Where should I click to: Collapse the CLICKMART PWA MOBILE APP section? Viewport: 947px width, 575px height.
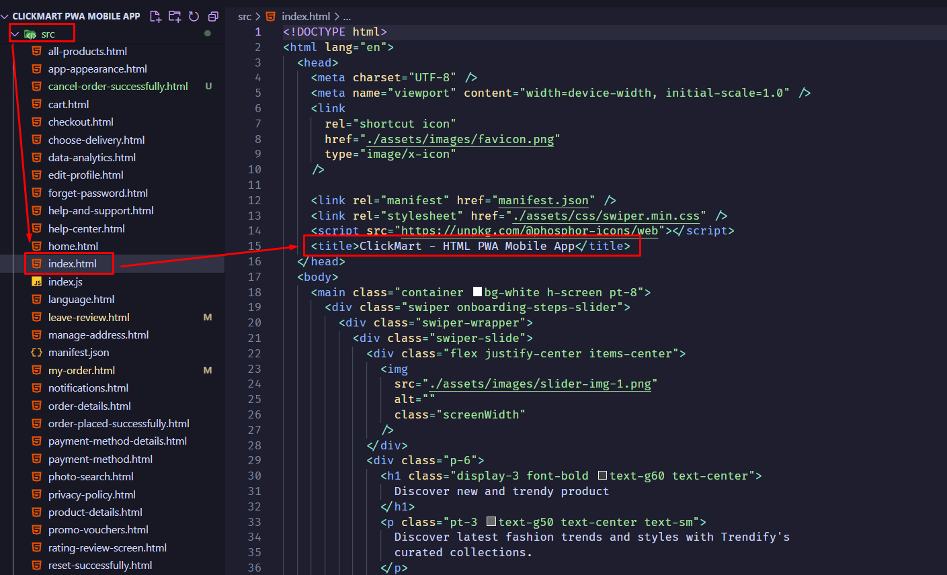pos(5,15)
